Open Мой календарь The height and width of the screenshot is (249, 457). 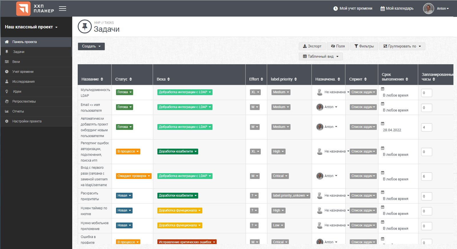pyautogui.click(x=397, y=9)
